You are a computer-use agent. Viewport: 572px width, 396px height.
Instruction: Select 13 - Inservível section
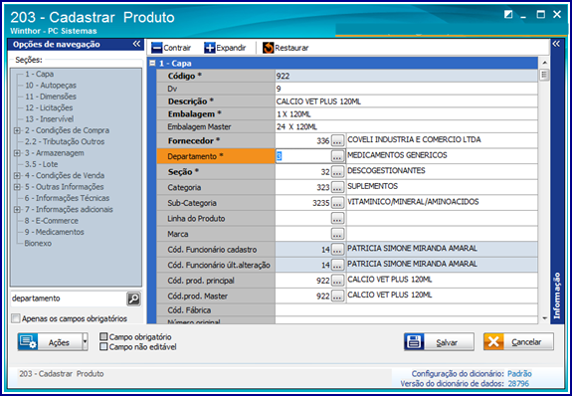50,119
